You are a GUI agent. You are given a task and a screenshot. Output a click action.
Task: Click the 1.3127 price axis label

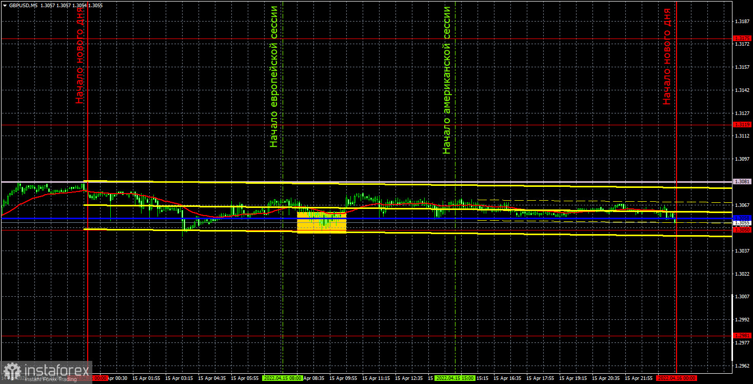pos(742,113)
